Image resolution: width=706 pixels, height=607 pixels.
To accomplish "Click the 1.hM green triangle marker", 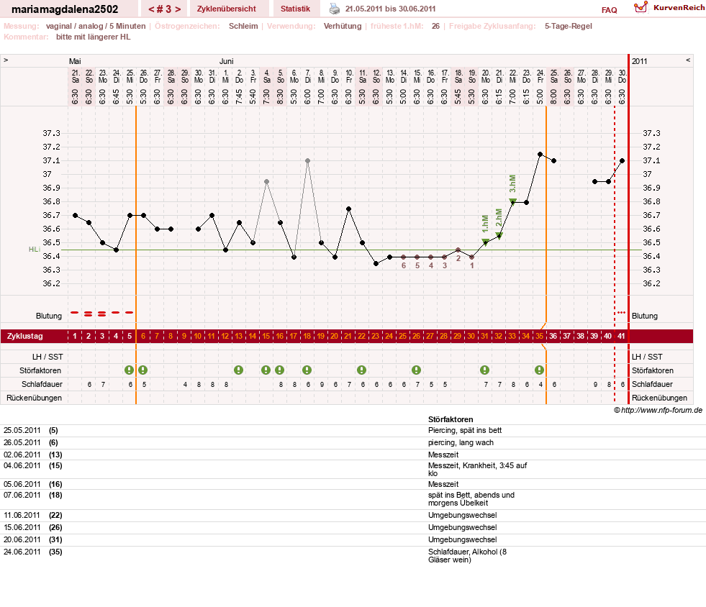I will pos(485,242).
